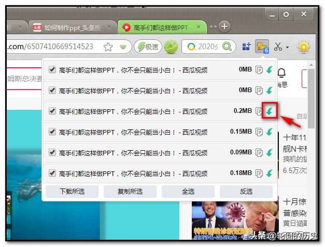
Task: Toggle the checkbox for the 0.18MB item
Action: tap(52, 173)
